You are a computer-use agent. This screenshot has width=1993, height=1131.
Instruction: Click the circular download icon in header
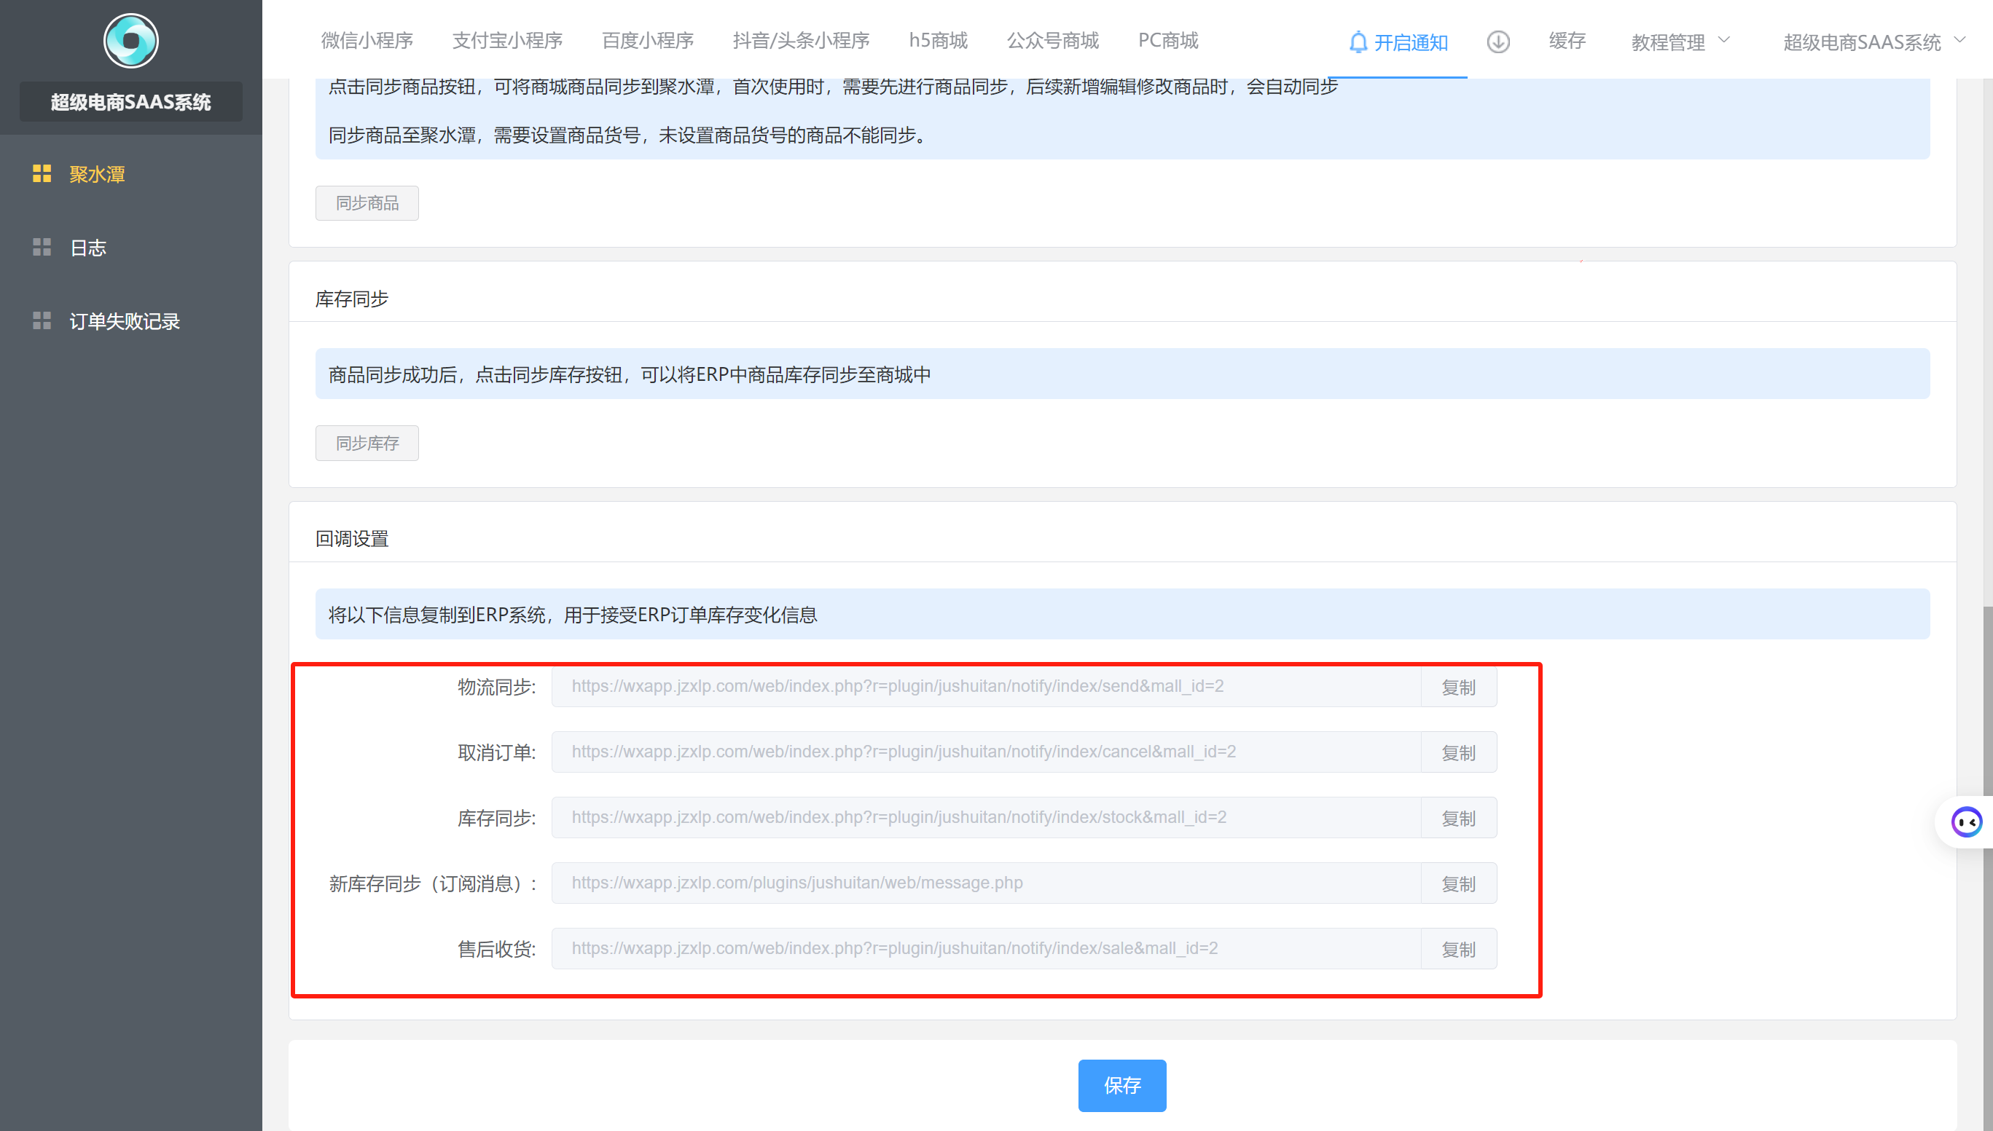point(1498,42)
